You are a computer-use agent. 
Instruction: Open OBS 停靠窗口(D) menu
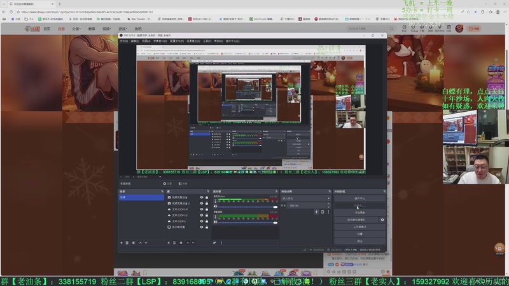[160, 41]
